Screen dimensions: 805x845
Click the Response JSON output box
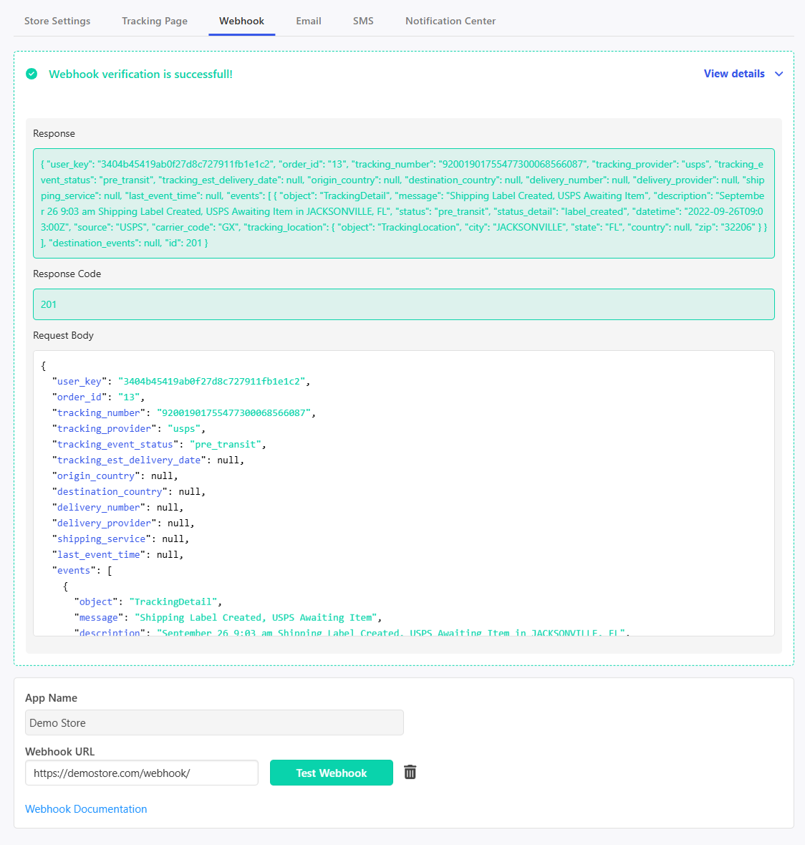(404, 203)
